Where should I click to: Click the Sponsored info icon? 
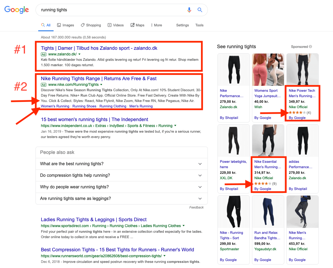[x=310, y=47]
